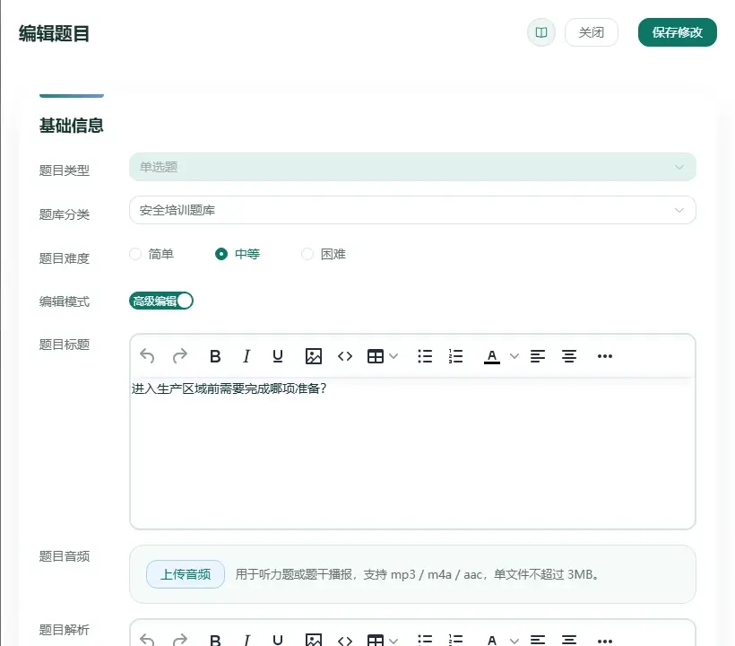Align text left in 题目标题 editor
Image resolution: width=735 pixels, height=646 pixels.
coord(538,356)
